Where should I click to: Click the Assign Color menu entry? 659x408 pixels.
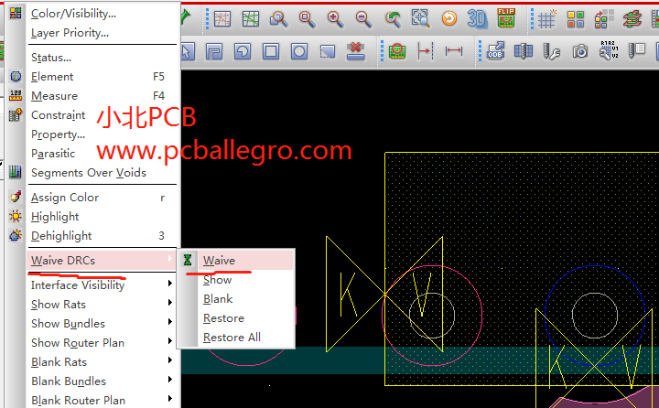pos(64,198)
